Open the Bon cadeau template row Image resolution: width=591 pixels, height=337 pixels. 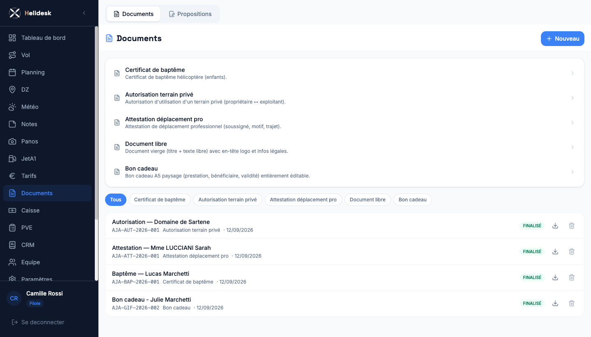(345, 172)
